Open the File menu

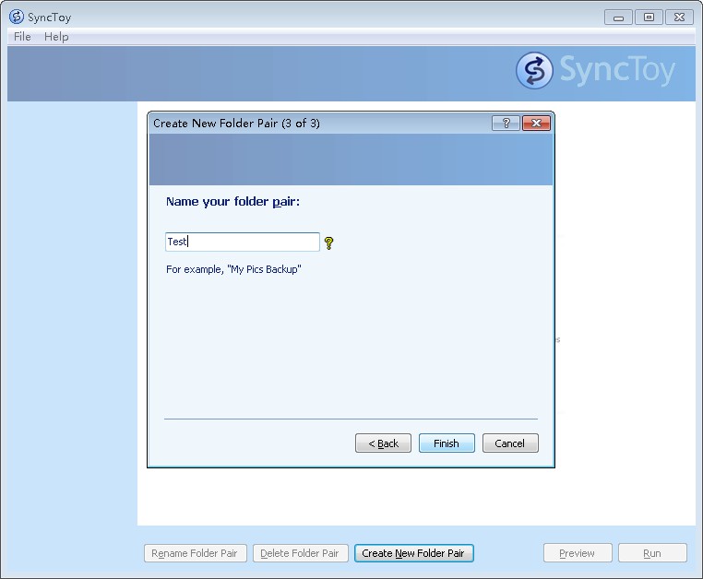(x=22, y=37)
